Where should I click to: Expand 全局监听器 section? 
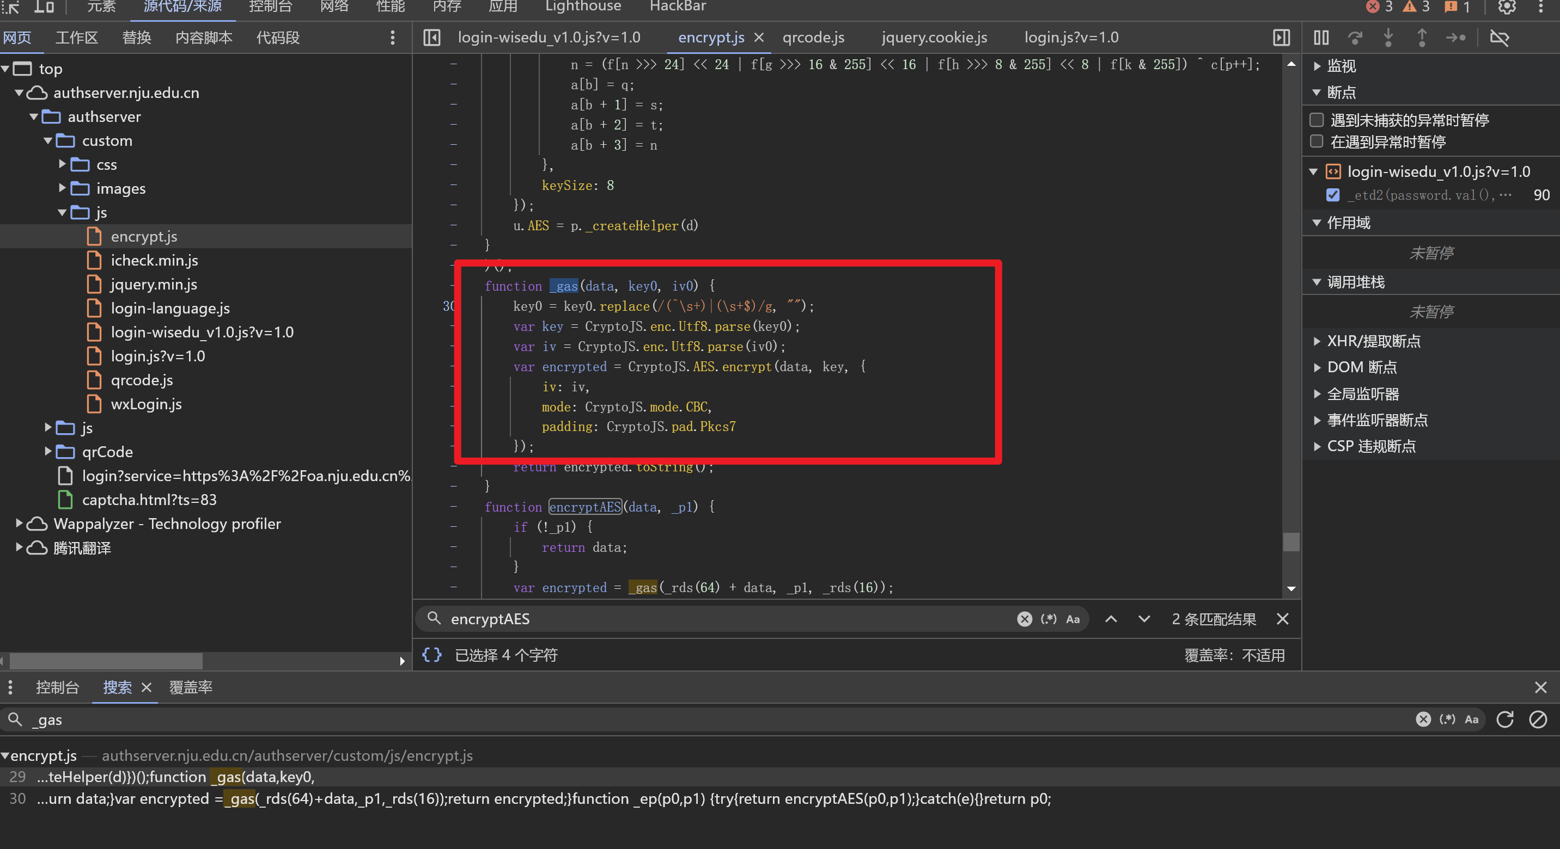[x=1317, y=394]
